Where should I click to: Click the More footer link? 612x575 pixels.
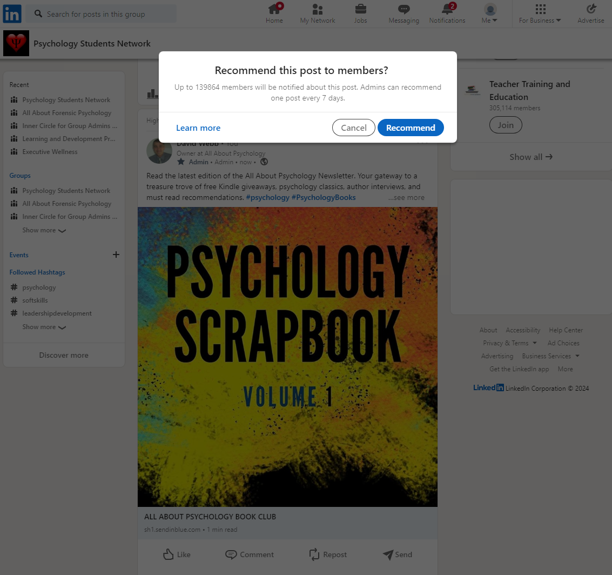(x=565, y=369)
